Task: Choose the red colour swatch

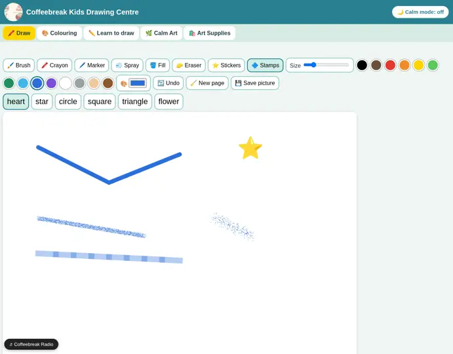Action: pyautogui.click(x=390, y=66)
